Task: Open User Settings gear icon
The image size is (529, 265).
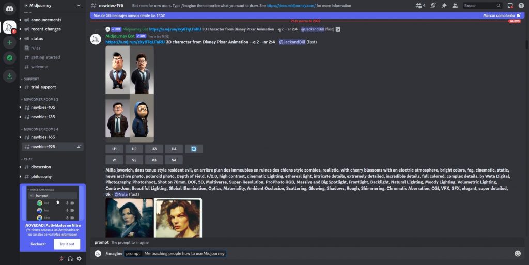Action: 79,258
